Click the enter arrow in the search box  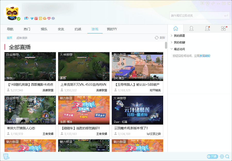coord(226,15)
